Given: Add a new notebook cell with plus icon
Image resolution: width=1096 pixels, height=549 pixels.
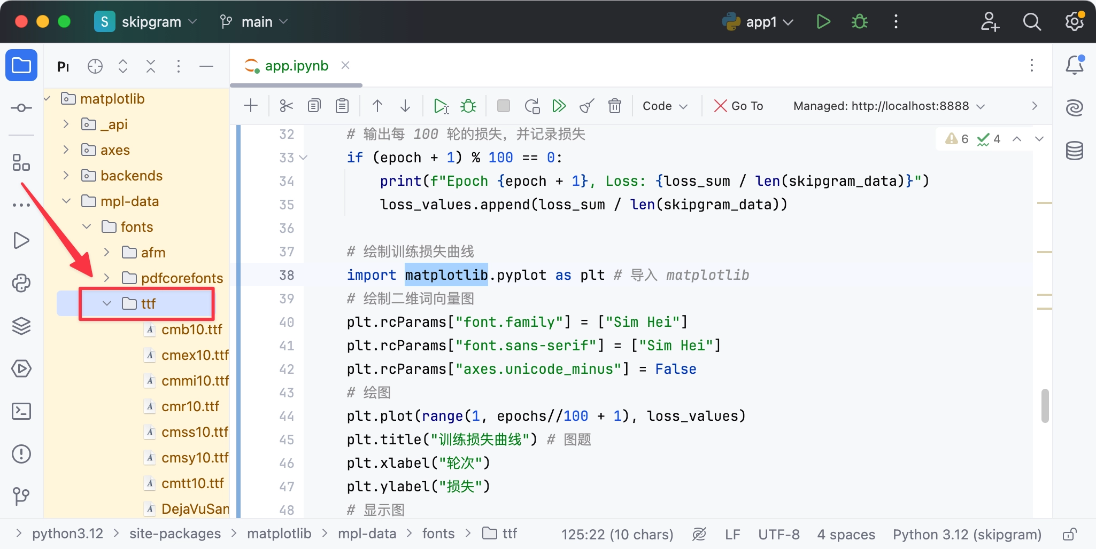Looking at the screenshot, I should [x=251, y=106].
